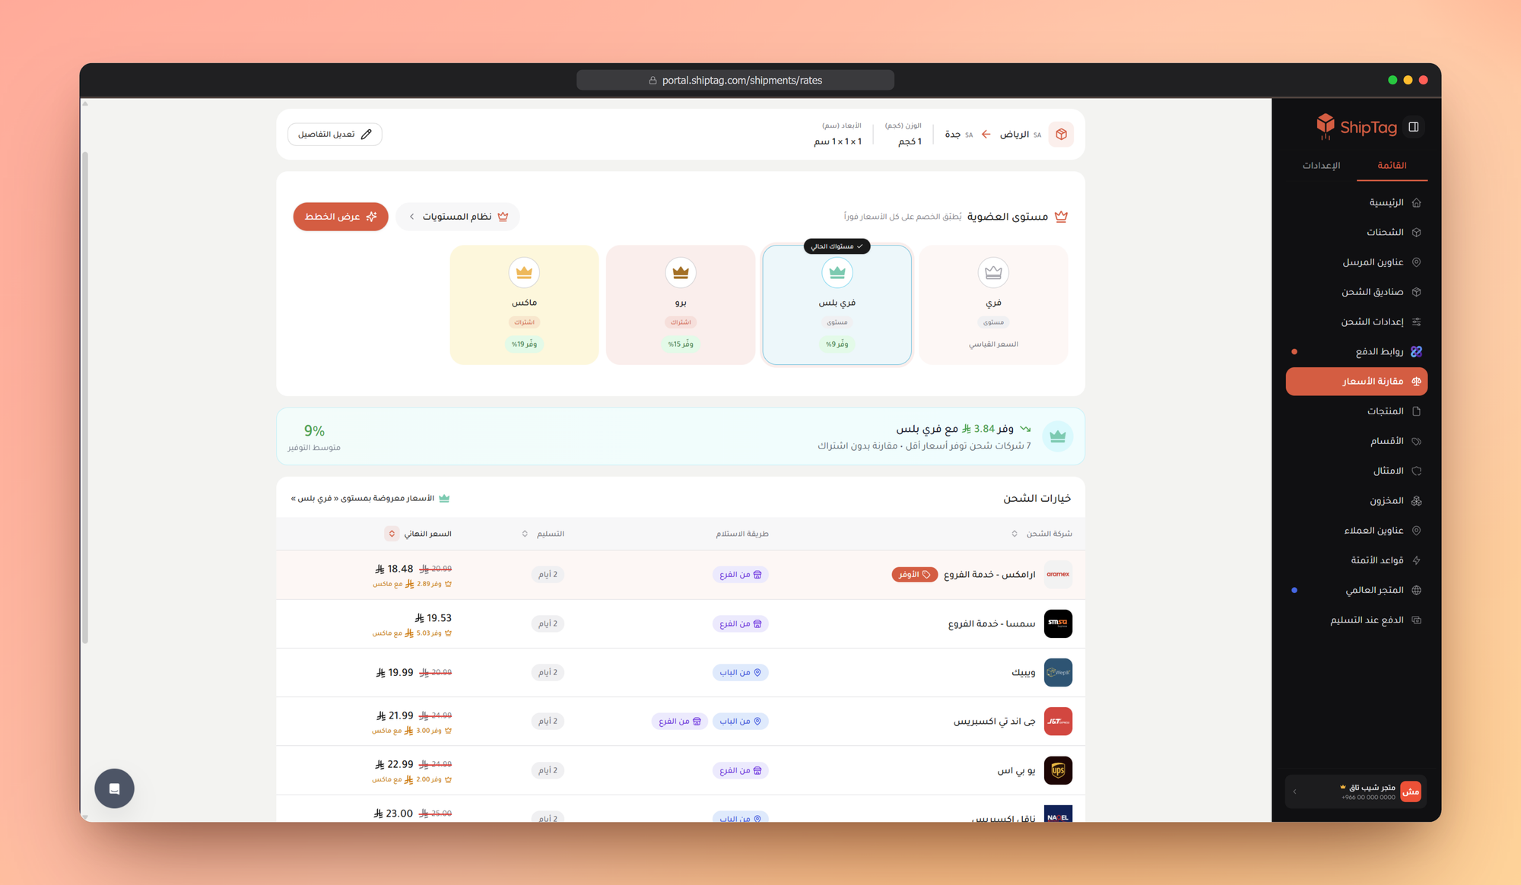Screen dimensions: 1521x885
Task: Click the package icon beside الرياض
Action: pyautogui.click(x=1061, y=134)
